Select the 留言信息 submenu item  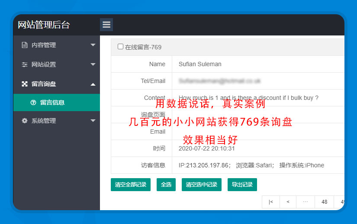pos(56,102)
